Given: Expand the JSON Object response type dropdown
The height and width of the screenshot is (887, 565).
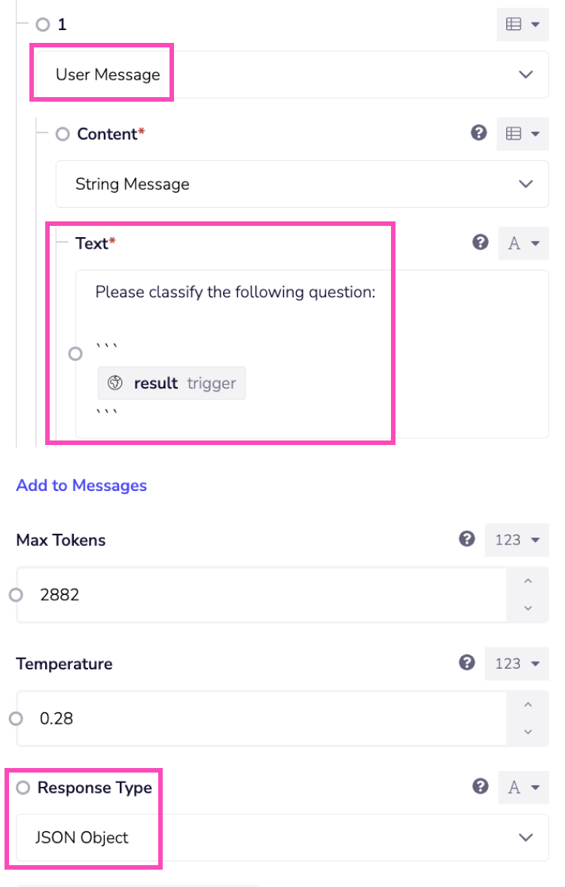Looking at the screenshot, I should pos(526,837).
